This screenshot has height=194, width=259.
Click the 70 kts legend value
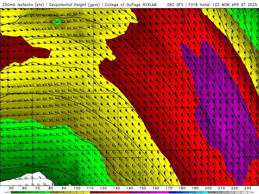38,188
